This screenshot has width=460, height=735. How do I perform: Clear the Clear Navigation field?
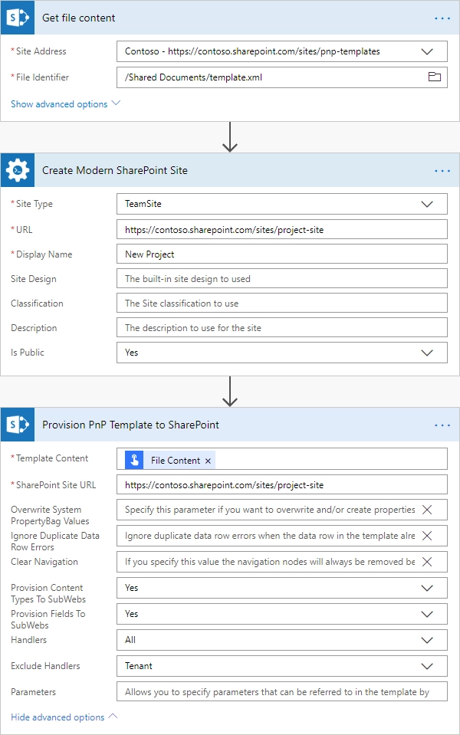click(427, 562)
